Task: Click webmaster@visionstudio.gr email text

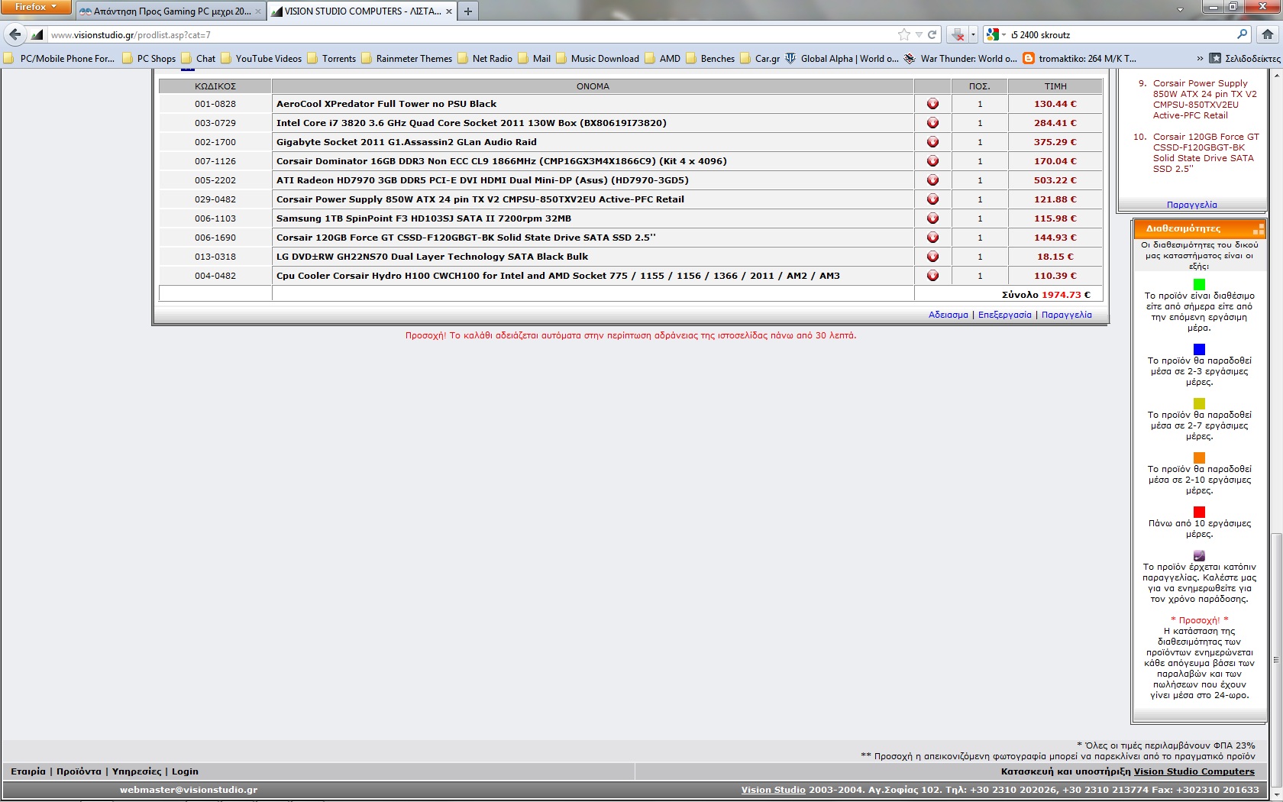Action: coord(189,790)
